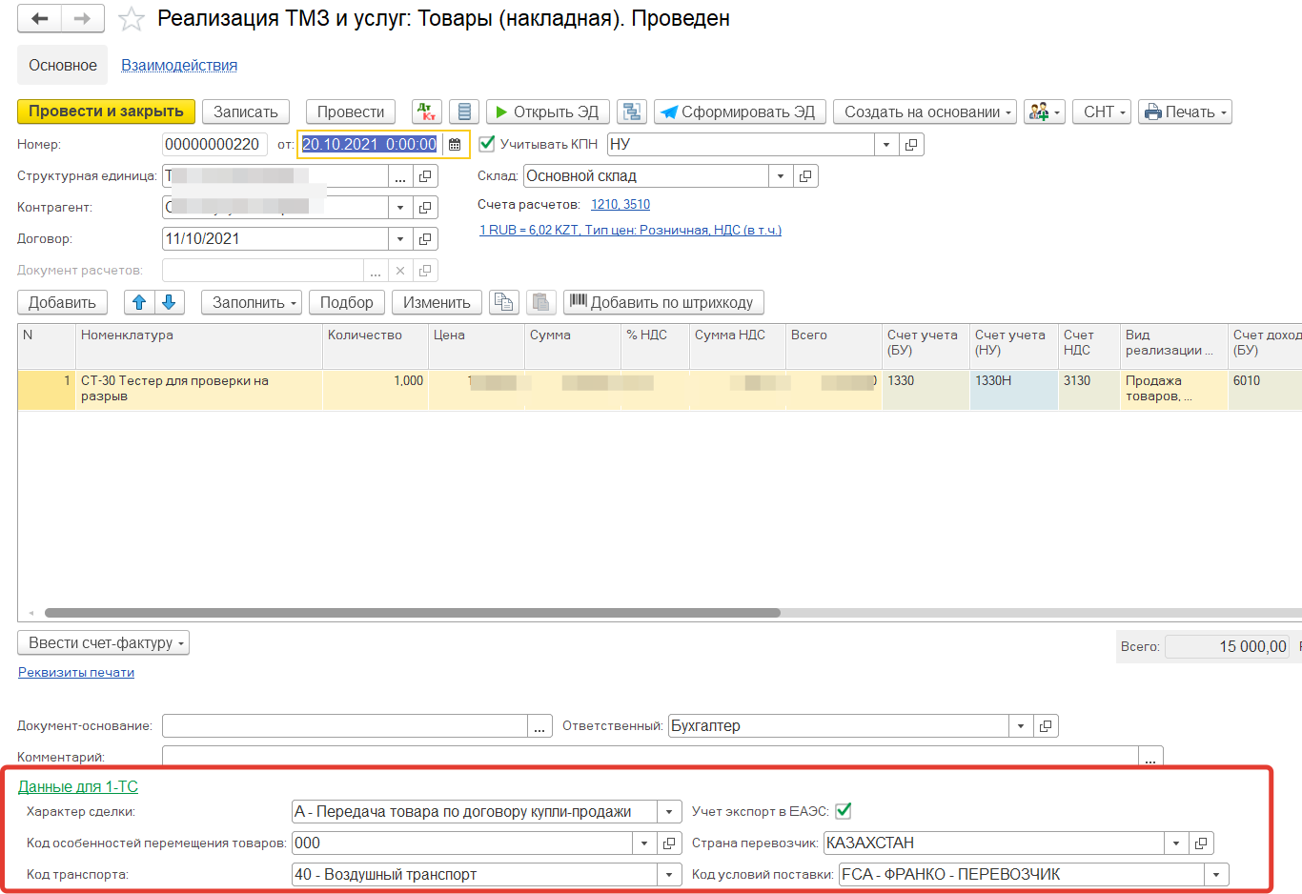Open the calendar picker next to date

(455, 145)
